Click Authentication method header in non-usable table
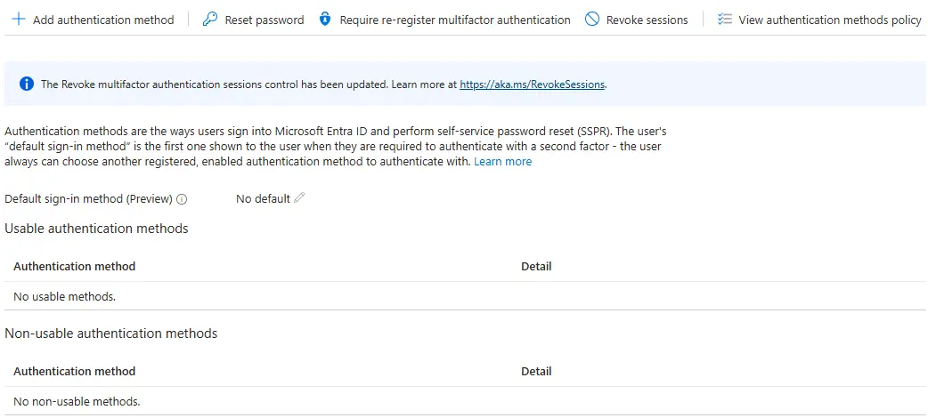Viewport: 928px width, 418px height. (x=75, y=371)
